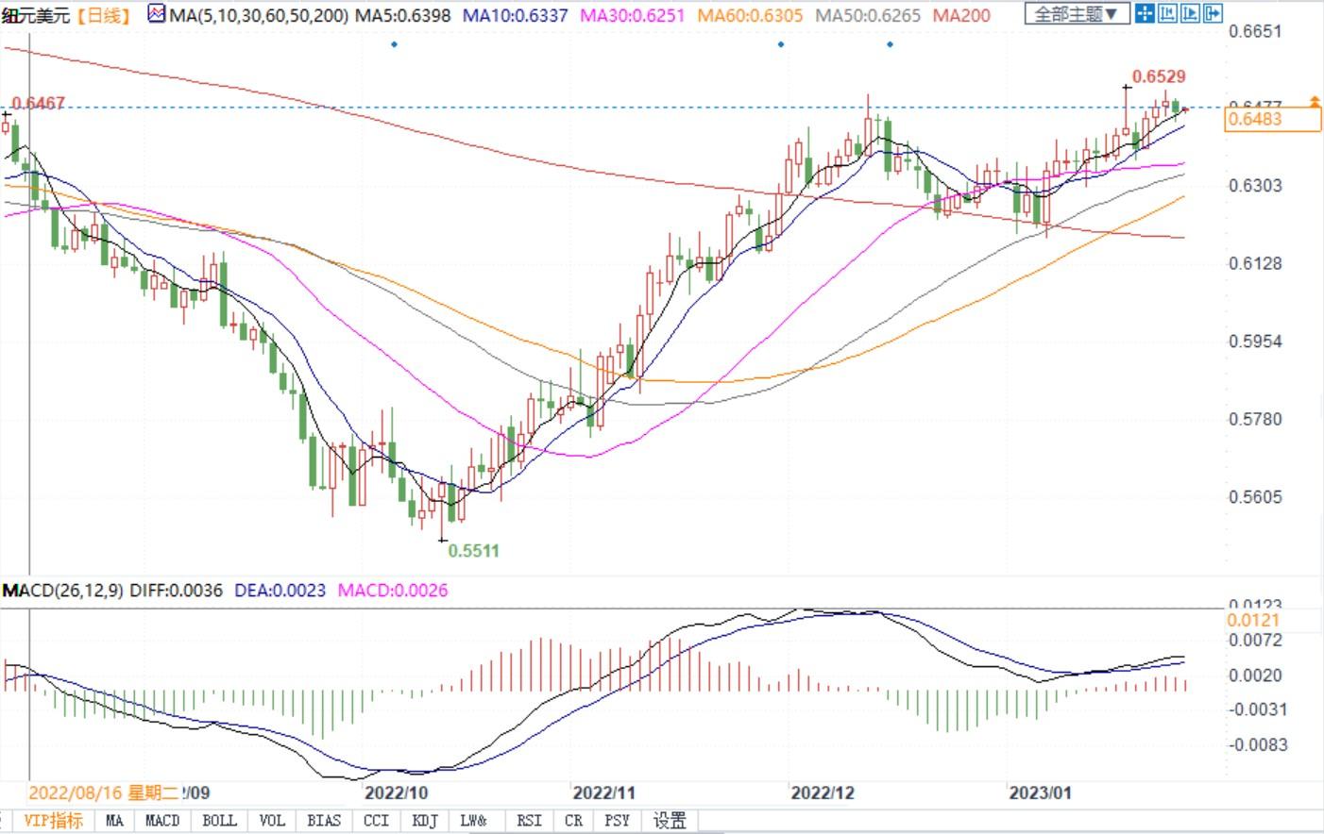Image resolution: width=1324 pixels, height=834 pixels.
Task: Open the 全部主题 dropdown
Action: click(x=1077, y=14)
